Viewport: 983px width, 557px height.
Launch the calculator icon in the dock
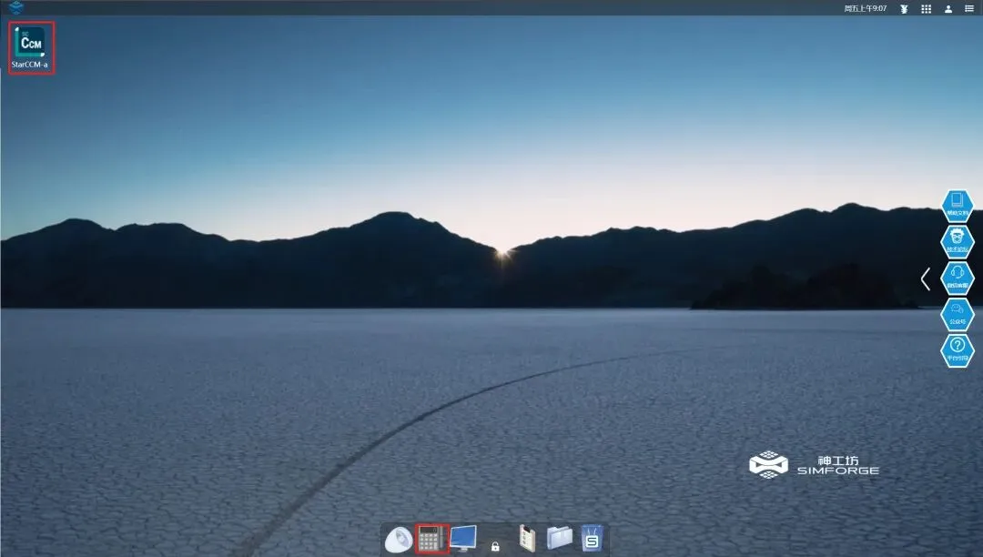(431, 539)
